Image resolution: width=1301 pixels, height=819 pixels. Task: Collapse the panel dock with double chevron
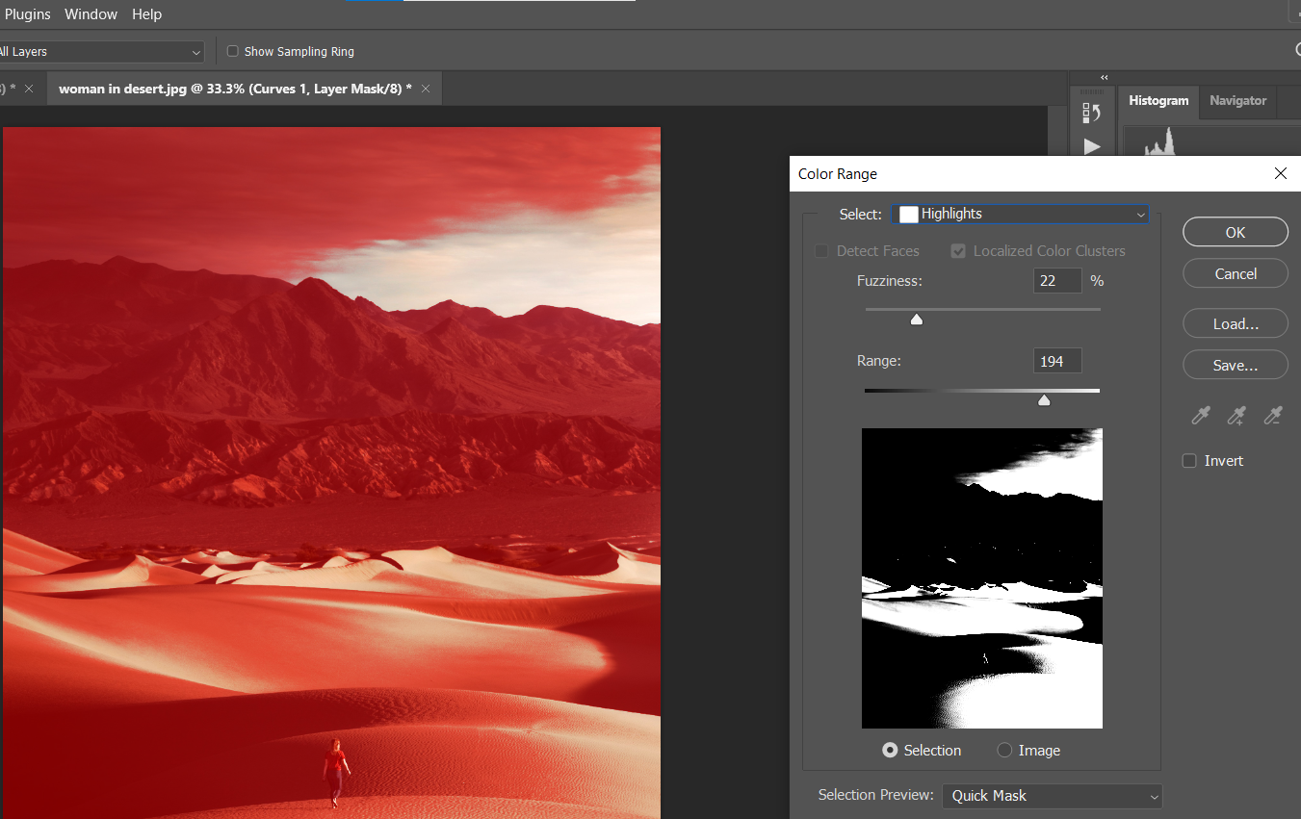tap(1104, 77)
